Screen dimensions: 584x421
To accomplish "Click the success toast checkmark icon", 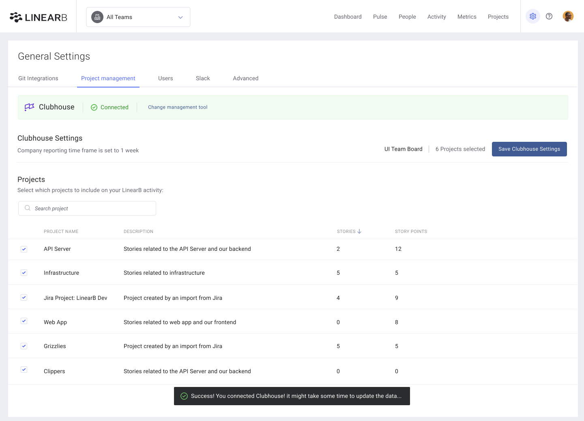I will pyautogui.click(x=184, y=396).
